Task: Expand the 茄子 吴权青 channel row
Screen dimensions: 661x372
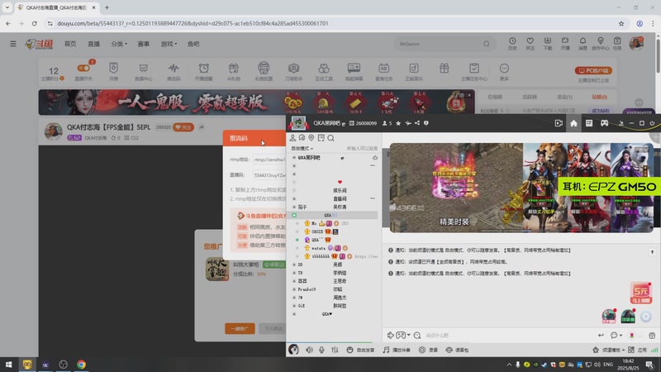Action: pos(294,207)
